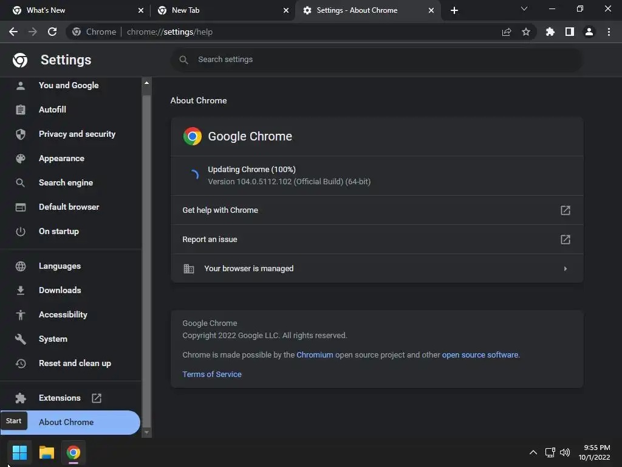622x467 pixels.
Task: Open the tab search dropdown arrow
Action: pyautogui.click(x=524, y=9)
